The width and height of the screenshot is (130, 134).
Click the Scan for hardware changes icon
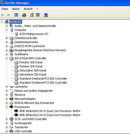point(46,15)
